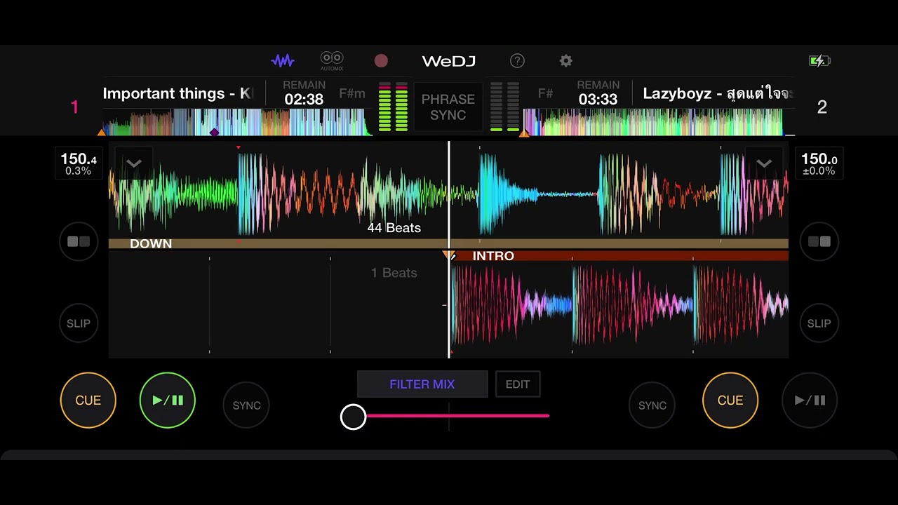This screenshot has height=505, width=898.
Task: Select the FILTER MIX tab
Action: point(422,384)
